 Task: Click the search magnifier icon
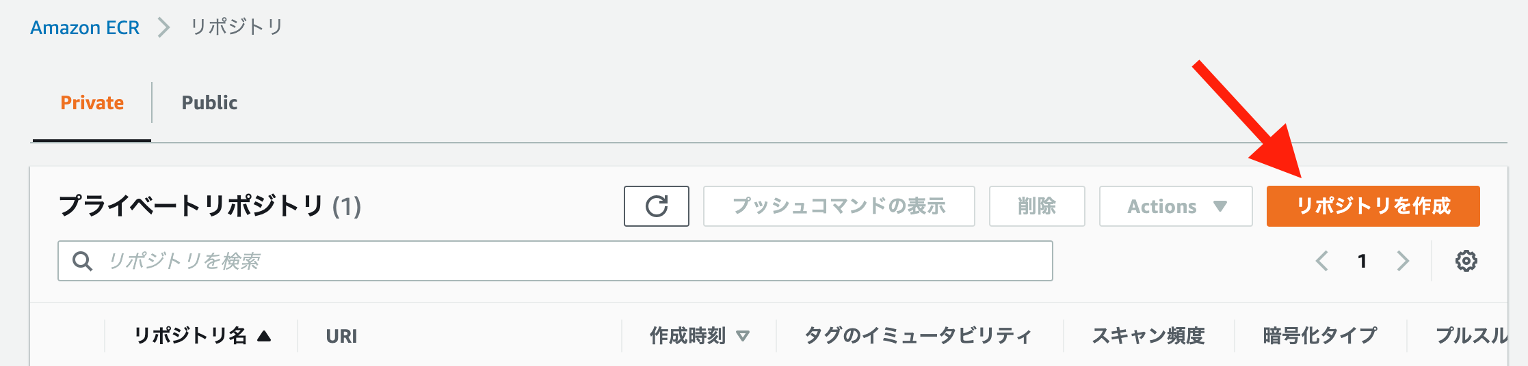point(82,261)
